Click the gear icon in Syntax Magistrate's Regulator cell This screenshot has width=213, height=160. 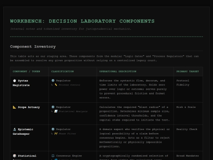[x=53, y=81]
